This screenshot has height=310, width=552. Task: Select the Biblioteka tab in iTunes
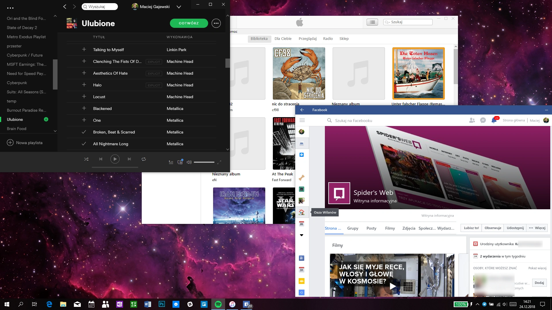tap(259, 39)
